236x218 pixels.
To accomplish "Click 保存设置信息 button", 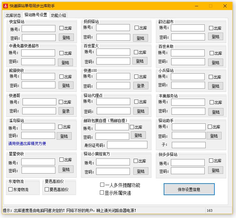I will point(189,189).
